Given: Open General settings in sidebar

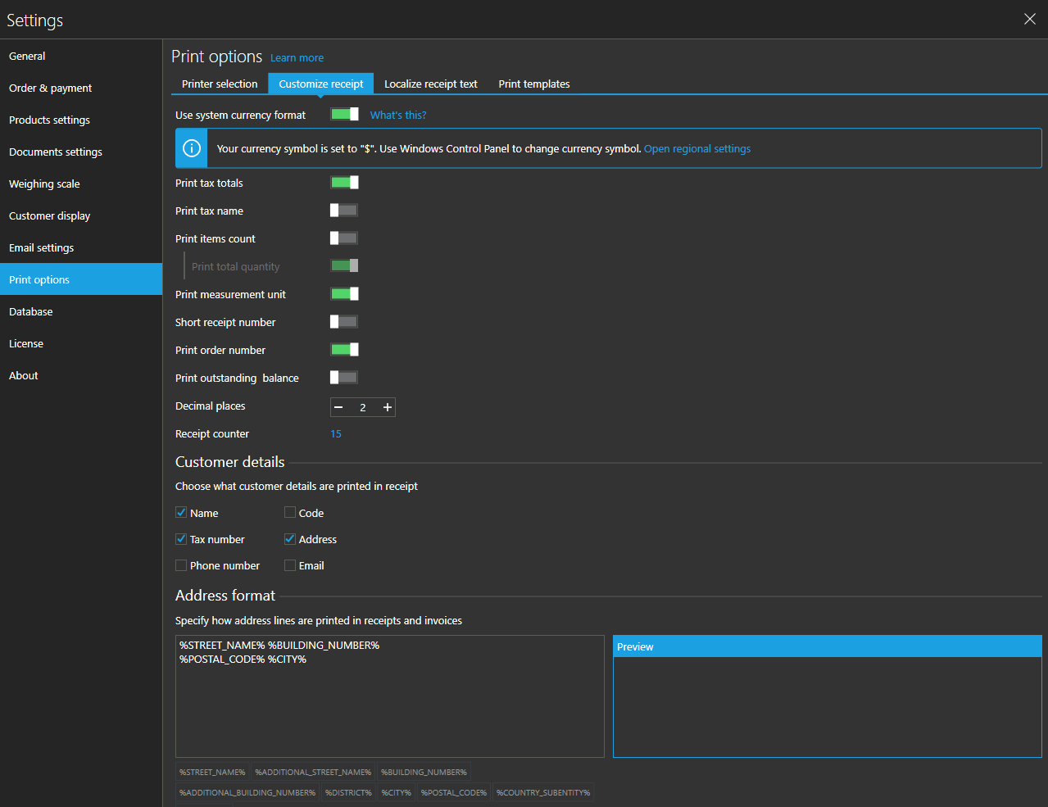Looking at the screenshot, I should click(x=81, y=56).
